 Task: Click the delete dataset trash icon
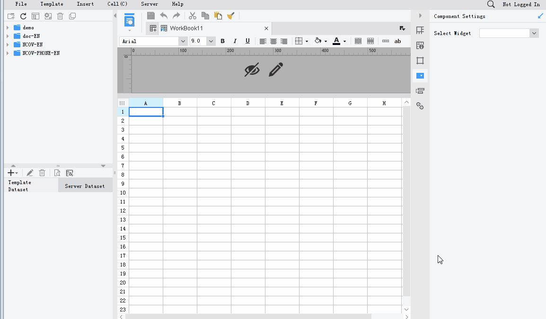coord(42,173)
